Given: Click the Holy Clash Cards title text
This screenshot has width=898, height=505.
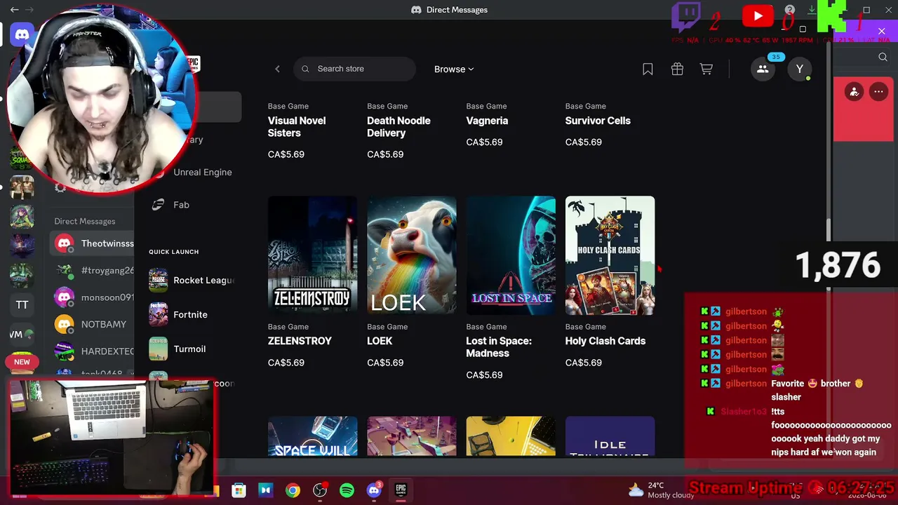Looking at the screenshot, I should tap(605, 341).
